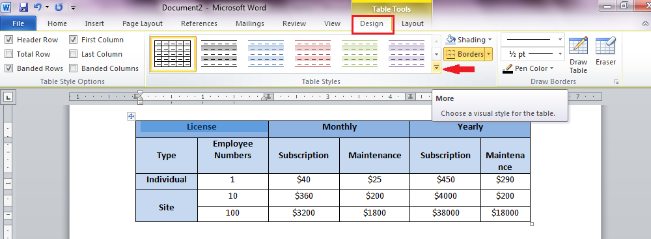651x239 pixels.
Task: Open Customize Quick Access Toolbar dropdown
Action: (73, 7)
